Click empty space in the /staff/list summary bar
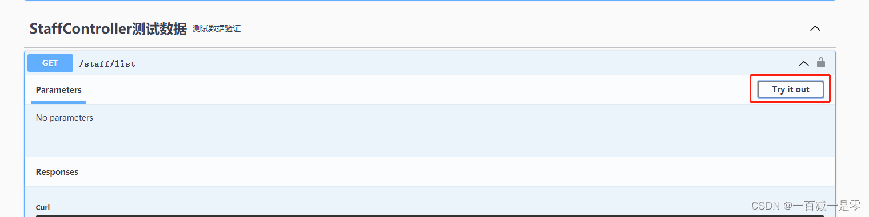This screenshot has height=217, width=869. coord(457,63)
